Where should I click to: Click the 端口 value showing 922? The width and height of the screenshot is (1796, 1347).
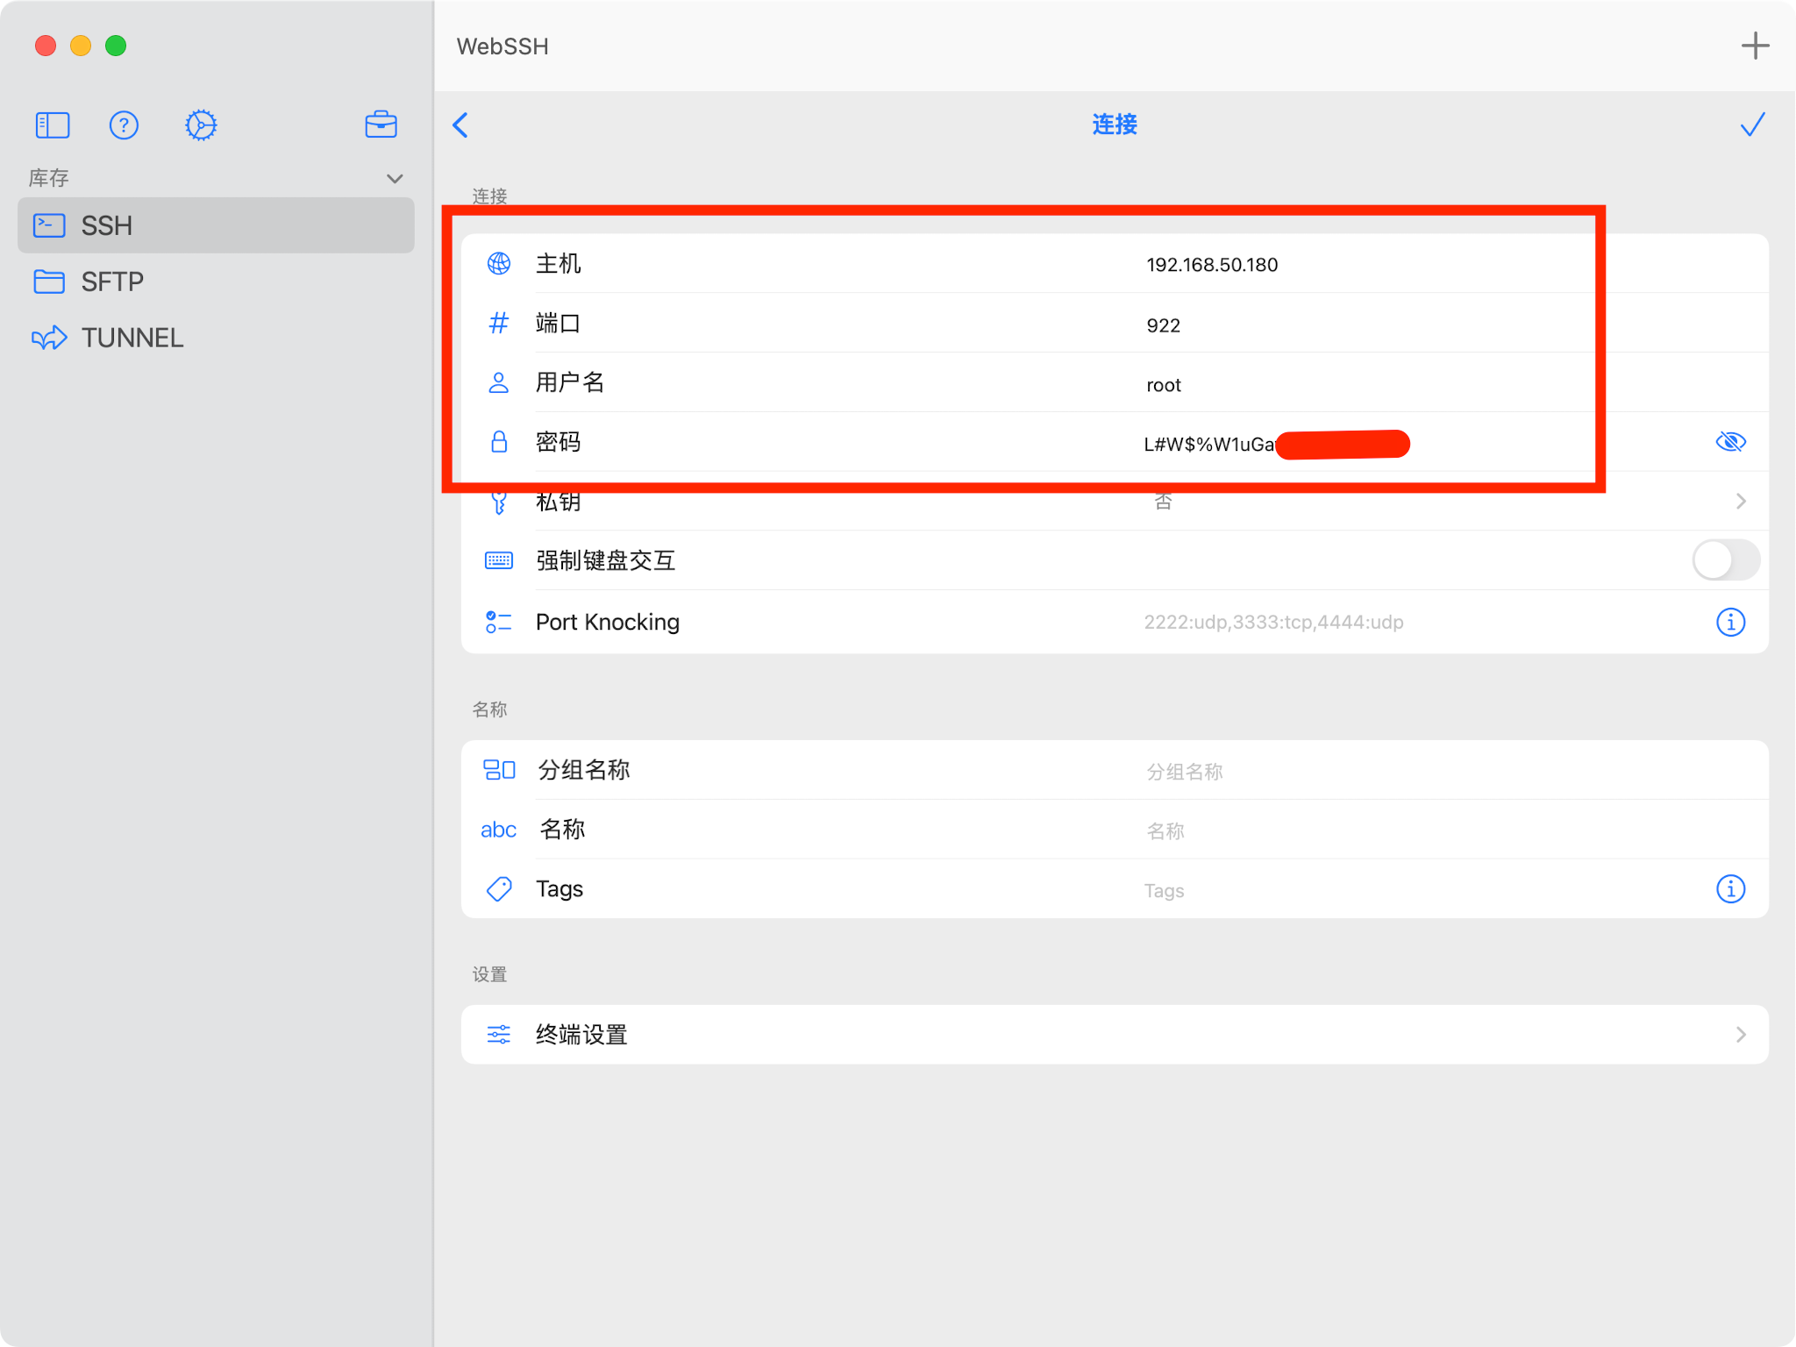pyautogui.click(x=1164, y=324)
